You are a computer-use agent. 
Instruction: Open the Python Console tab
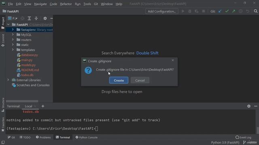(86, 137)
